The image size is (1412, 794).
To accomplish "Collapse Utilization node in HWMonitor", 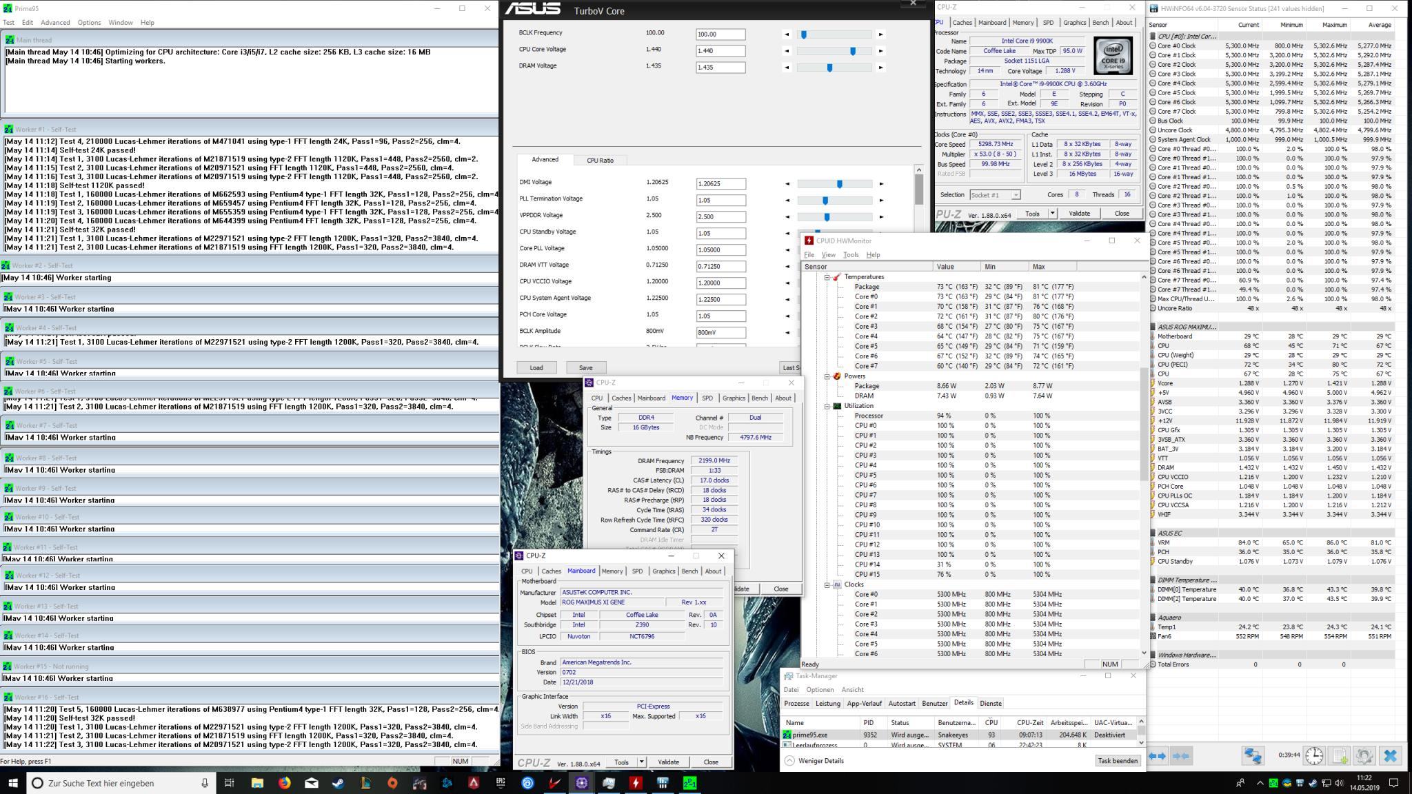I will 827,406.
